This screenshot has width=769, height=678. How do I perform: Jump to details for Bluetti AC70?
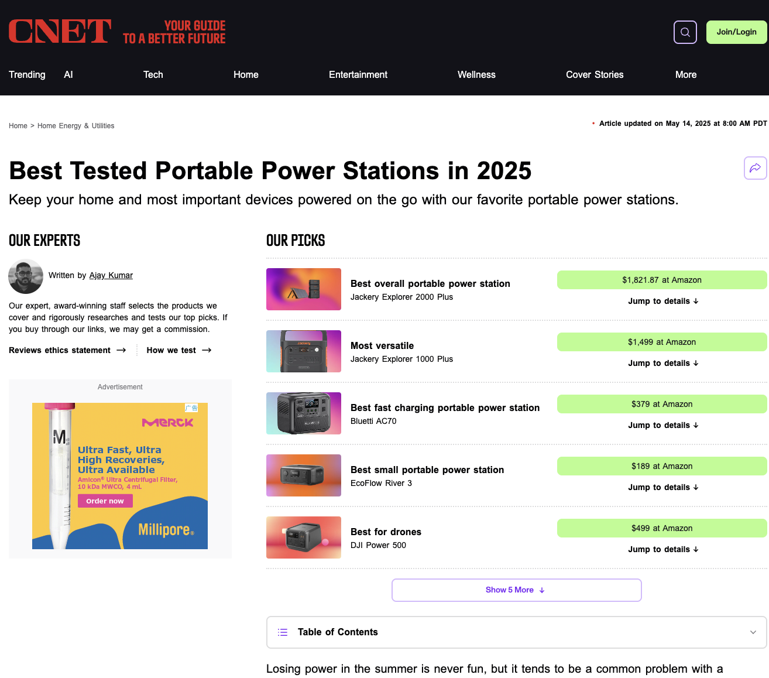663,425
